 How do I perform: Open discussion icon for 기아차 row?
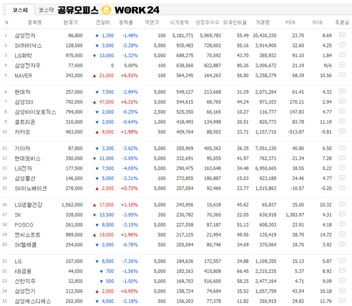click(342, 148)
